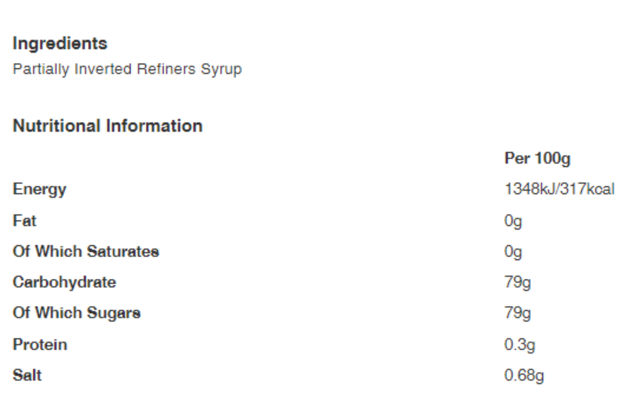Screen dimensions: 627x418
Task: Click the 0.3g protein value
Action: (520, 345)
